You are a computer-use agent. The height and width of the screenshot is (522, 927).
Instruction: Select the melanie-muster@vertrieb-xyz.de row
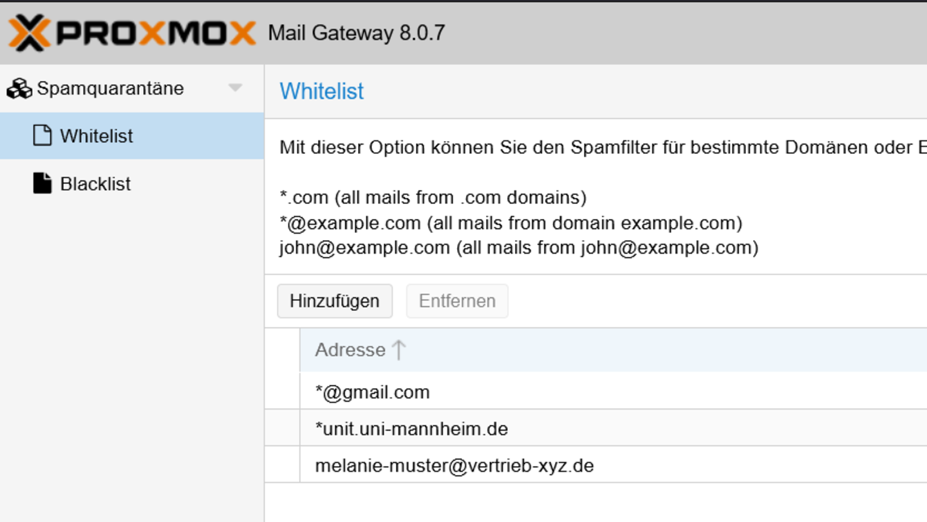[x=596, y=465]
